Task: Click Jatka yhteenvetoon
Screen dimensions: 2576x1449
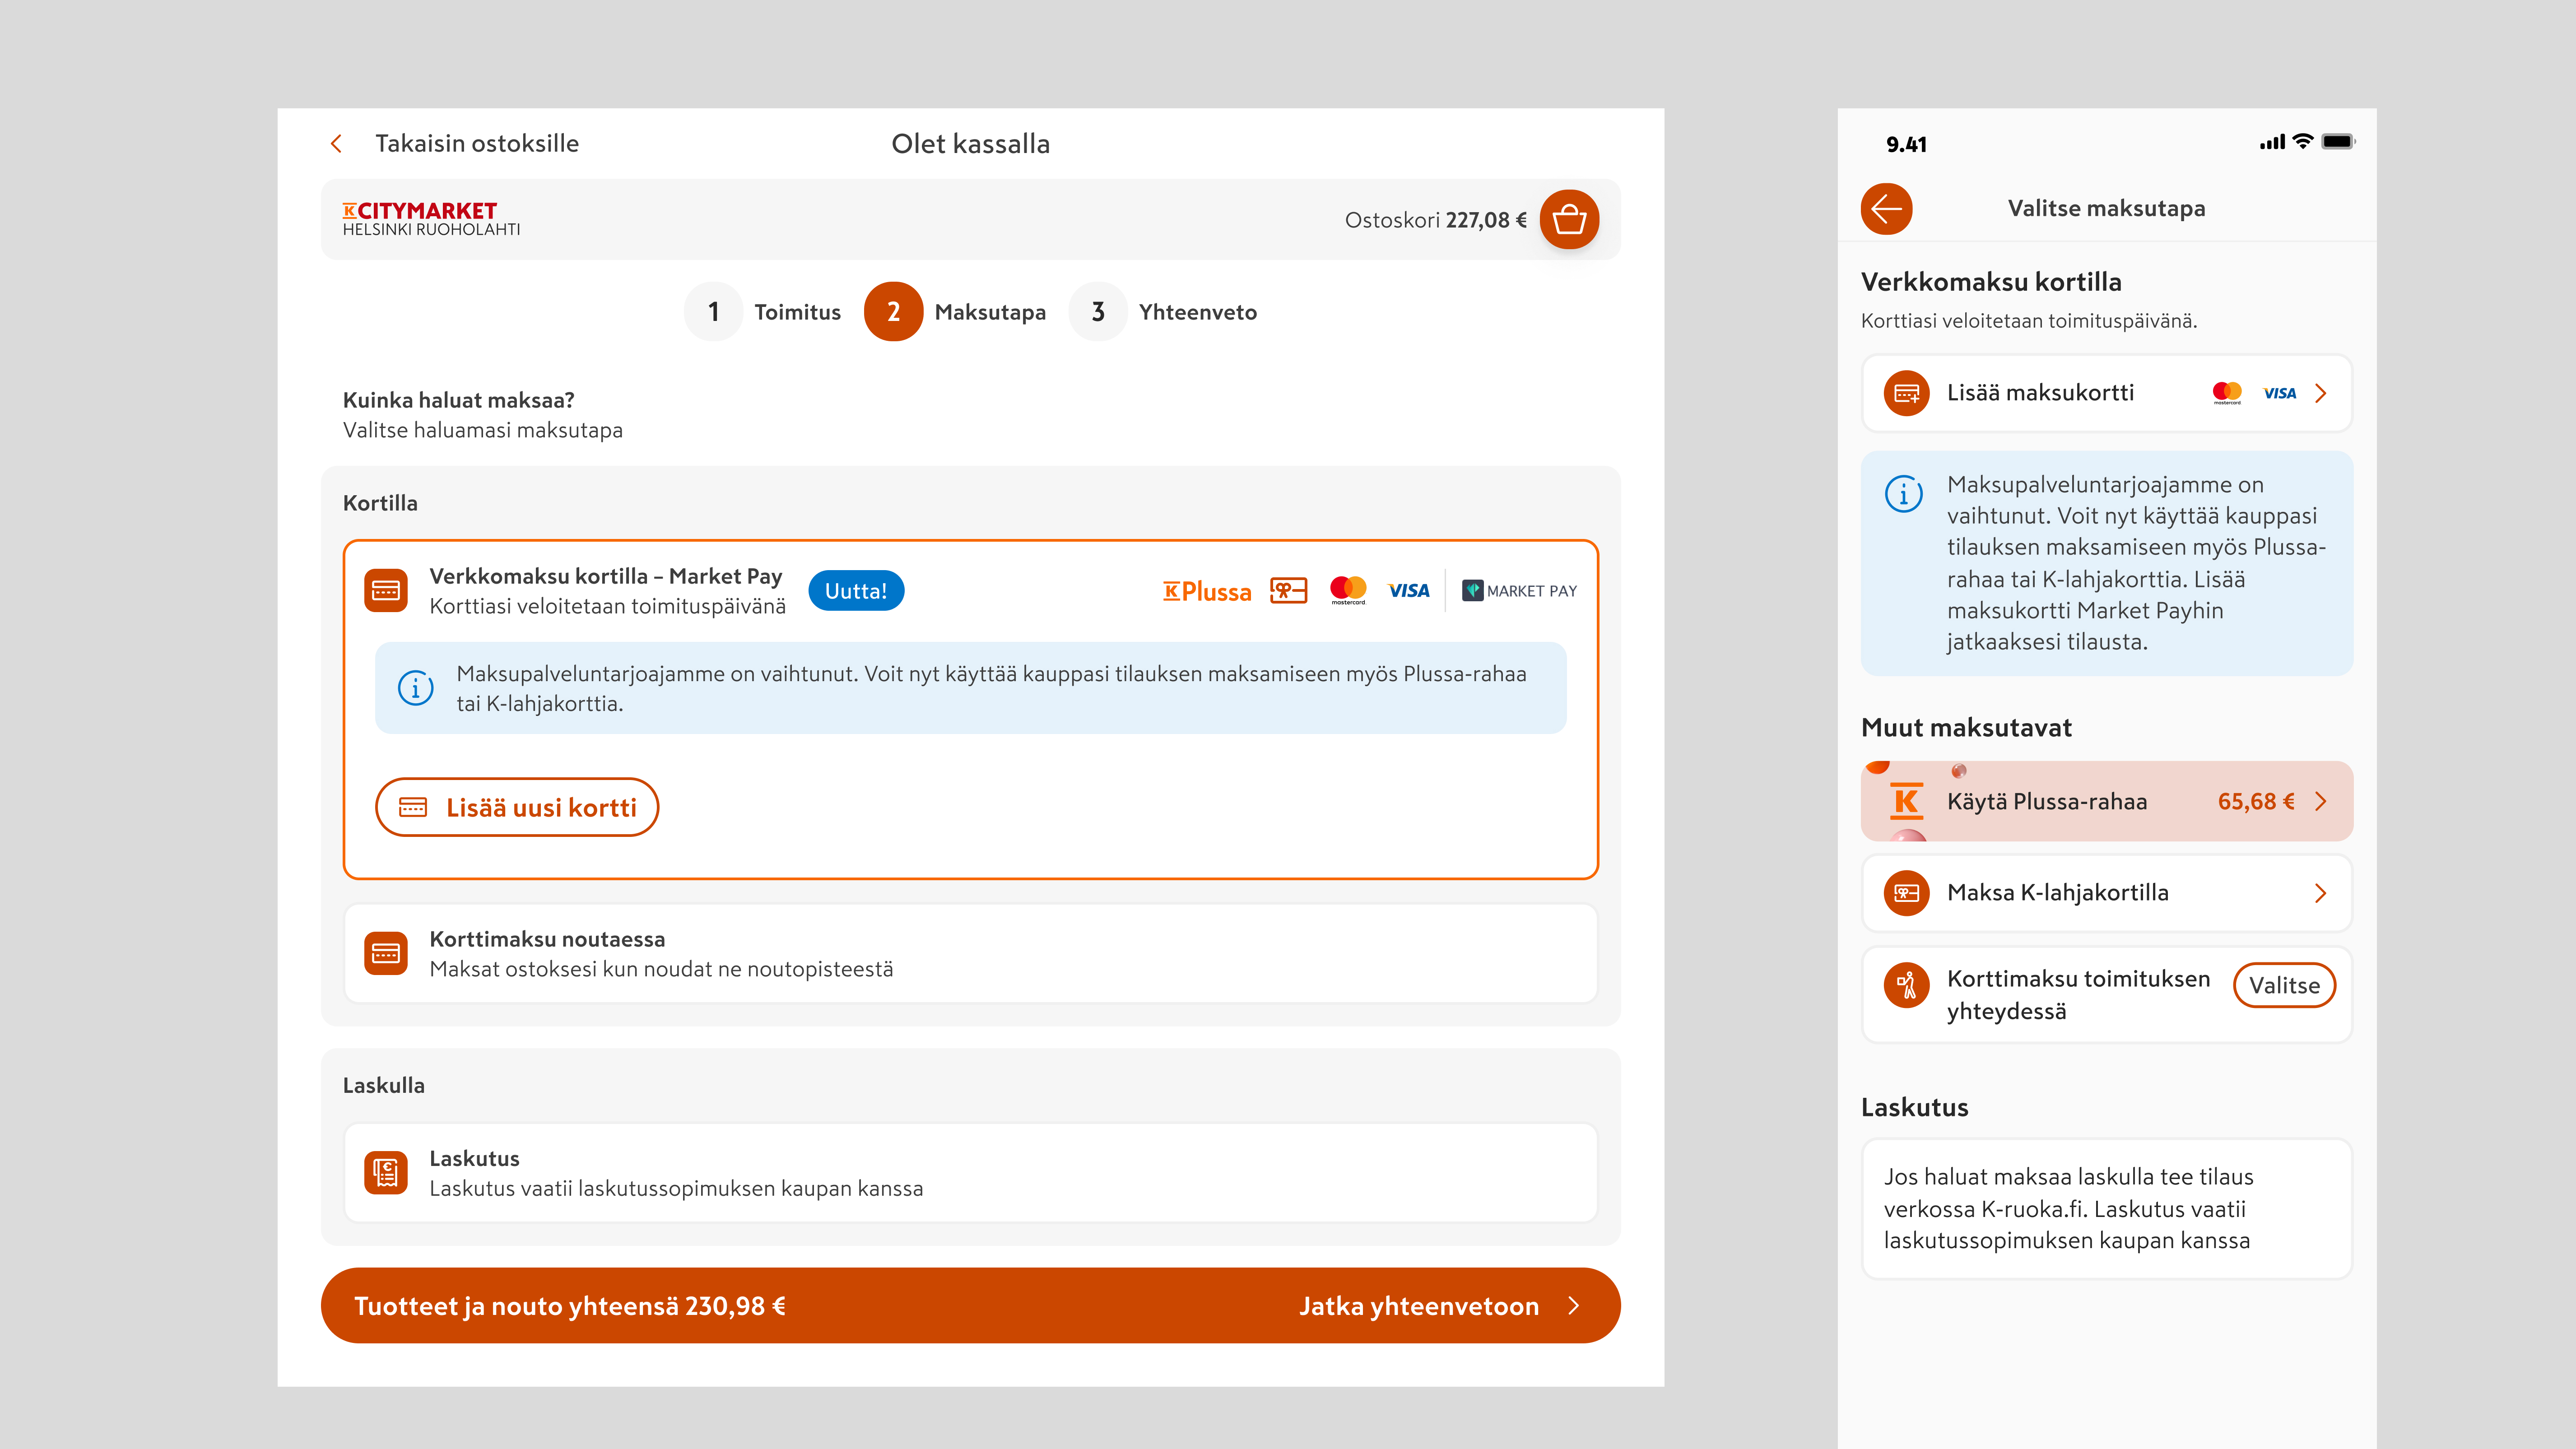Action: click(x=1419, y=1306)
